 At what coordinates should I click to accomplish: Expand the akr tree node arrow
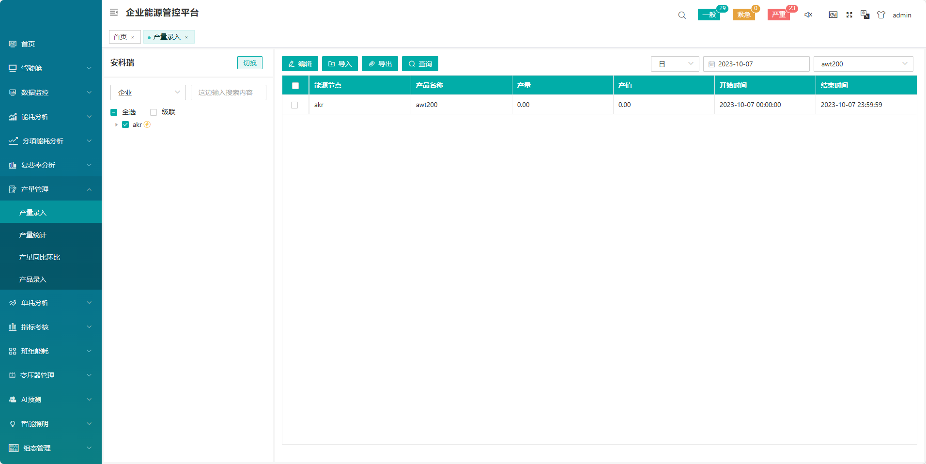click(116, 125)
